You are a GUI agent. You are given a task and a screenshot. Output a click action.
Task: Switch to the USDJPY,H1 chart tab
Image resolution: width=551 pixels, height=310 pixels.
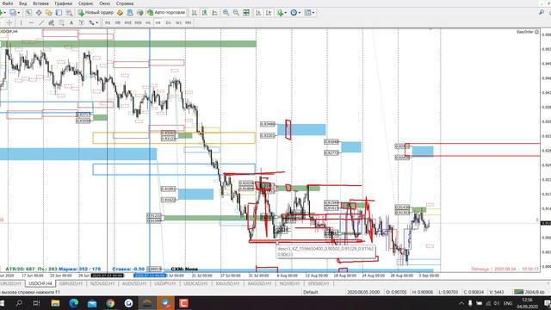[164, 283]
